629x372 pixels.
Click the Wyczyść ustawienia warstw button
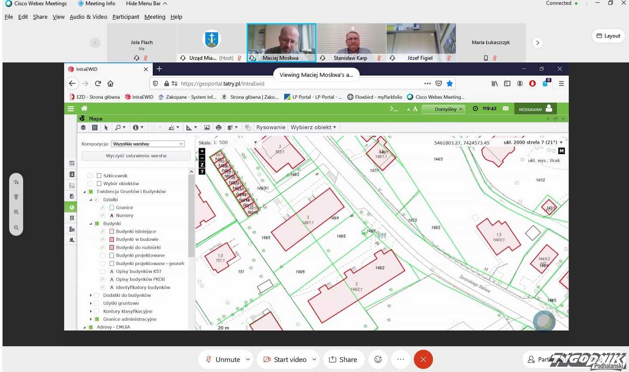(x=136, y=156)
